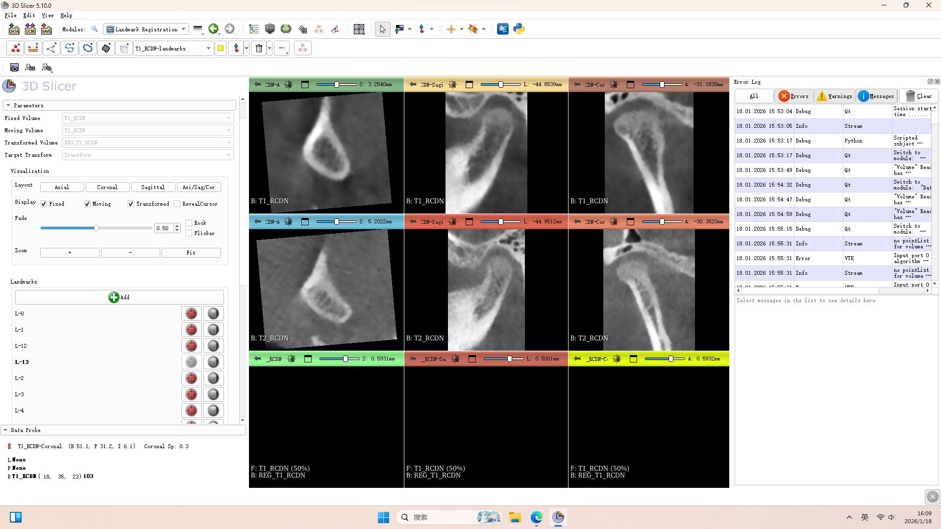The image size is (941, 529).
Task: Click the Load DICOM (DCM) toolbar icon
Action: click(x=30, y=29)
